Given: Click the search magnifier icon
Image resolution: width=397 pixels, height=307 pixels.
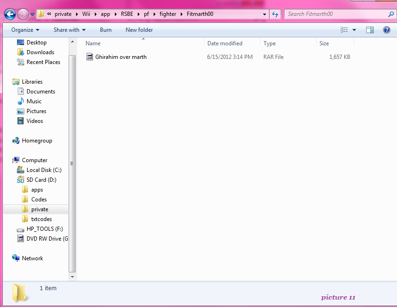Looking at the screenshot, I should tap(391, 14).
